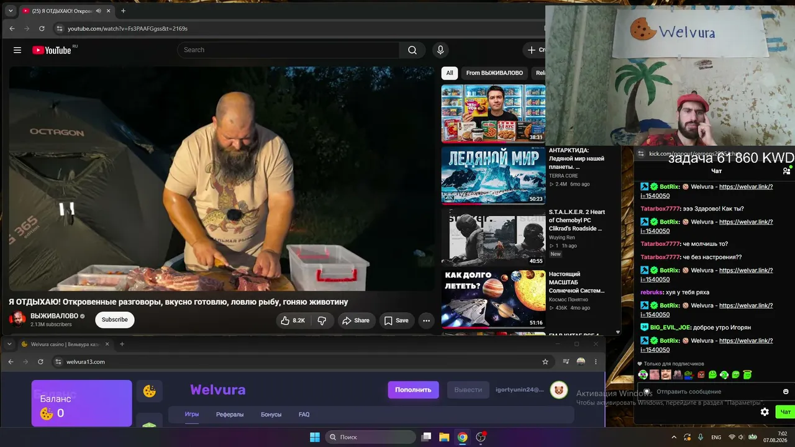Select the All filter chip

click(450, 73)
